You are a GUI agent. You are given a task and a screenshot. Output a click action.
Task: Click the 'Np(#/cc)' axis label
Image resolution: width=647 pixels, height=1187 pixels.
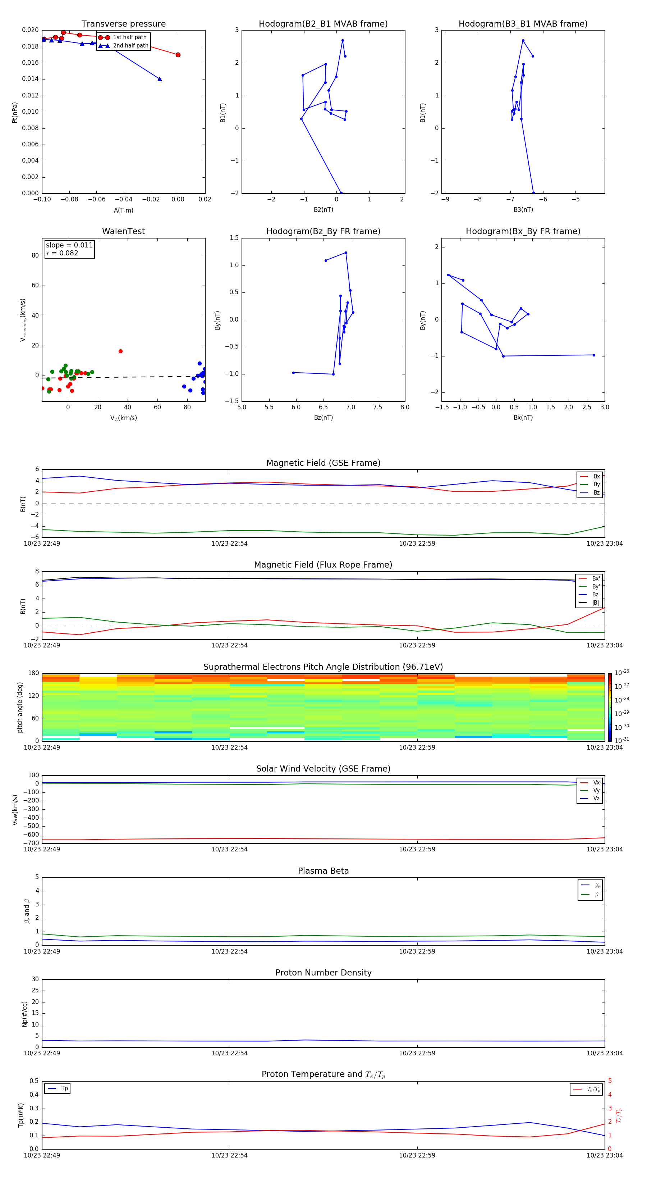click(x=24, y=1013)
